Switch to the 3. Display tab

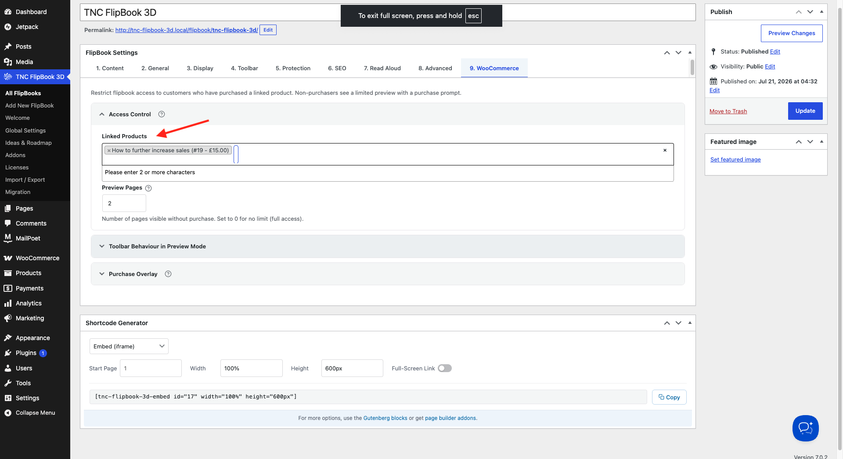pos(200,68)
